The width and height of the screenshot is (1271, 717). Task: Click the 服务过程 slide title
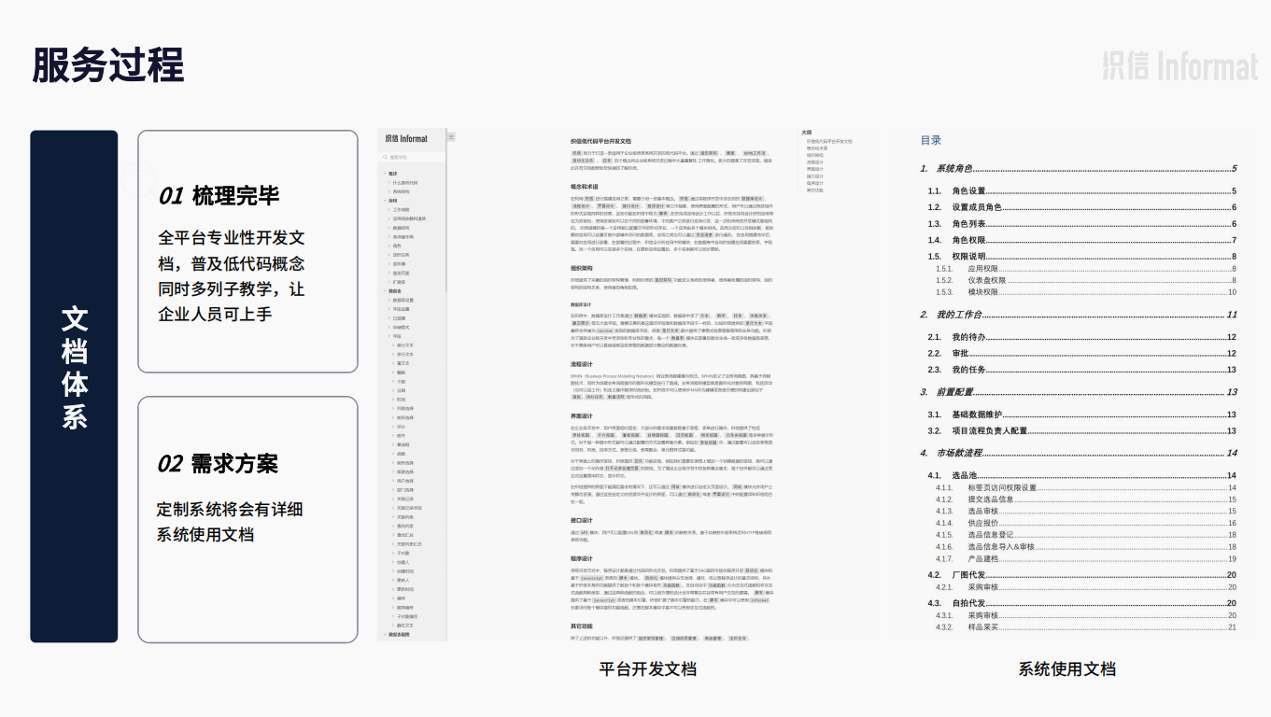(x=108, y=66)
